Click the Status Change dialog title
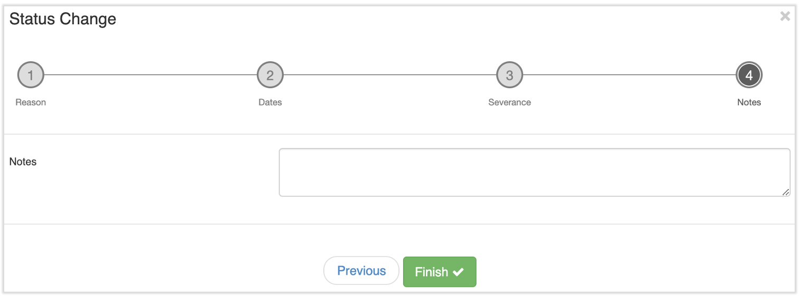The height and width of the screenshot is (298, 801). click(63, 19)
